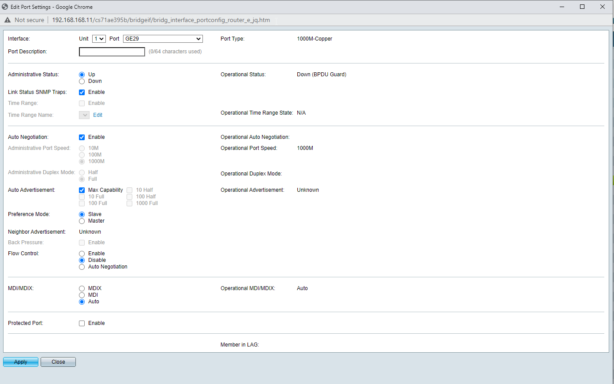
Task: Click the Apply button
Action: click(21, 362)
